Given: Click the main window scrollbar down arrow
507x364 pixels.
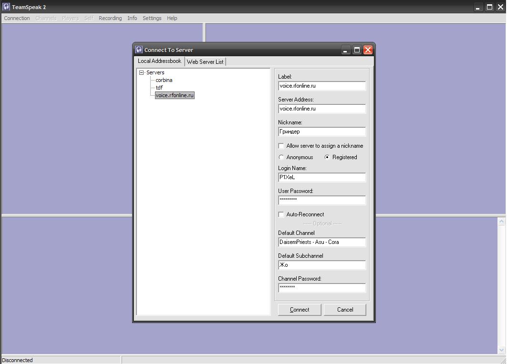Looking at the screenshot, I should tap(501, 350).
